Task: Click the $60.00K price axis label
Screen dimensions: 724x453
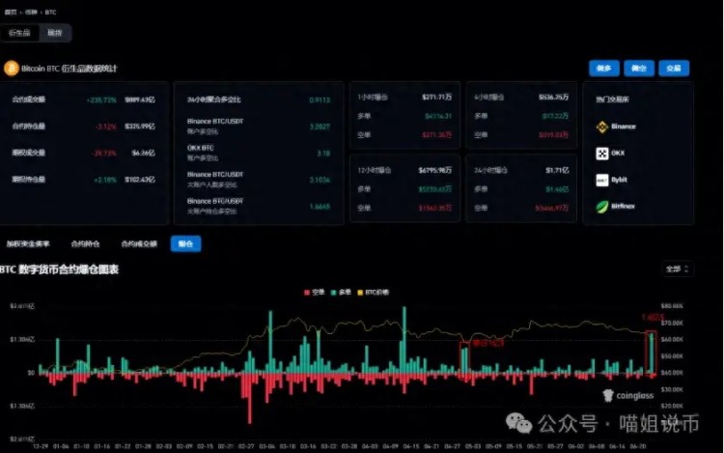Action: [672, 339]
